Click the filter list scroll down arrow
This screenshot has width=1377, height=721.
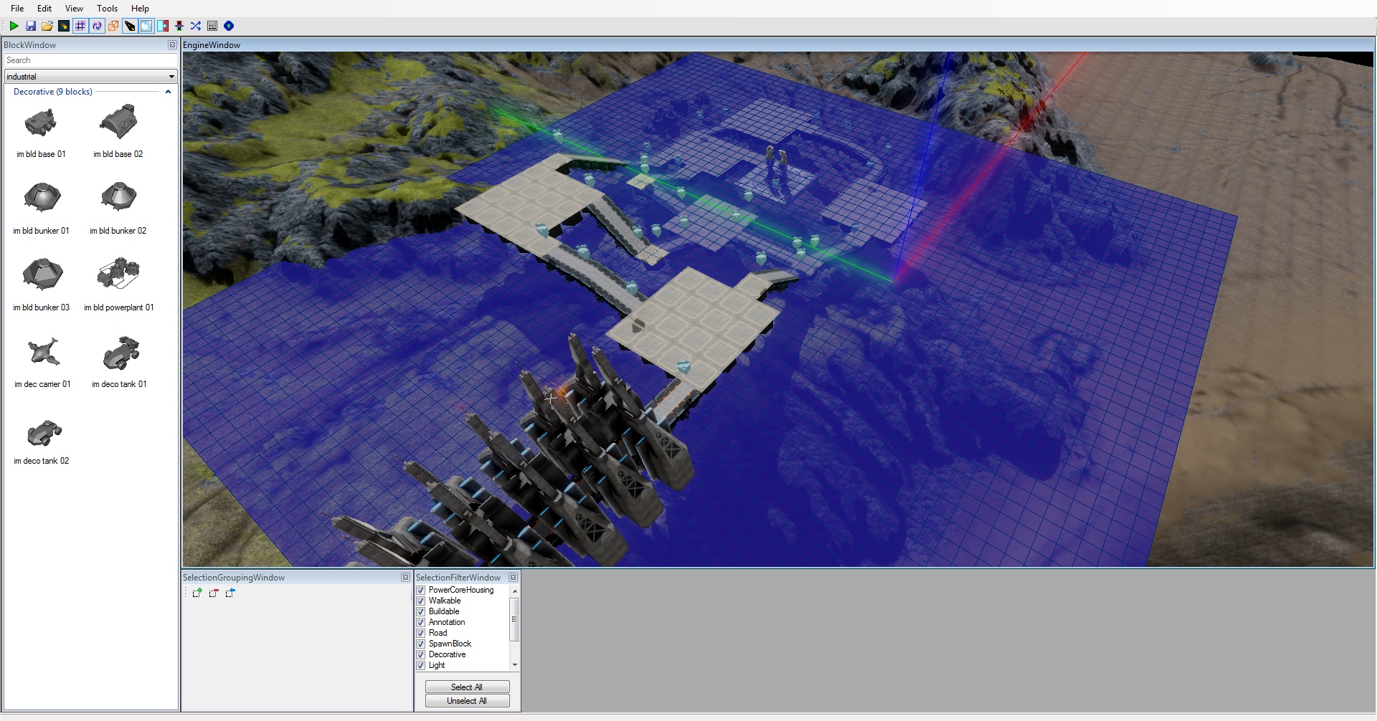515,665
